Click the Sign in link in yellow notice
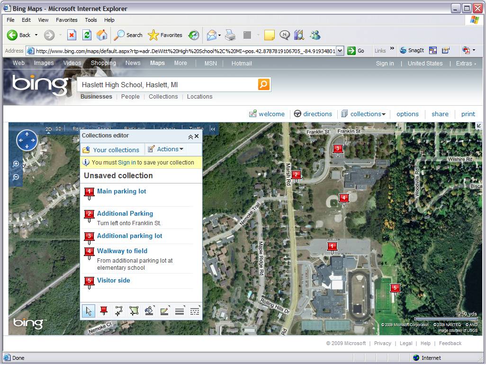Viewport: 486px width, 365px height. tap(127, 163)
